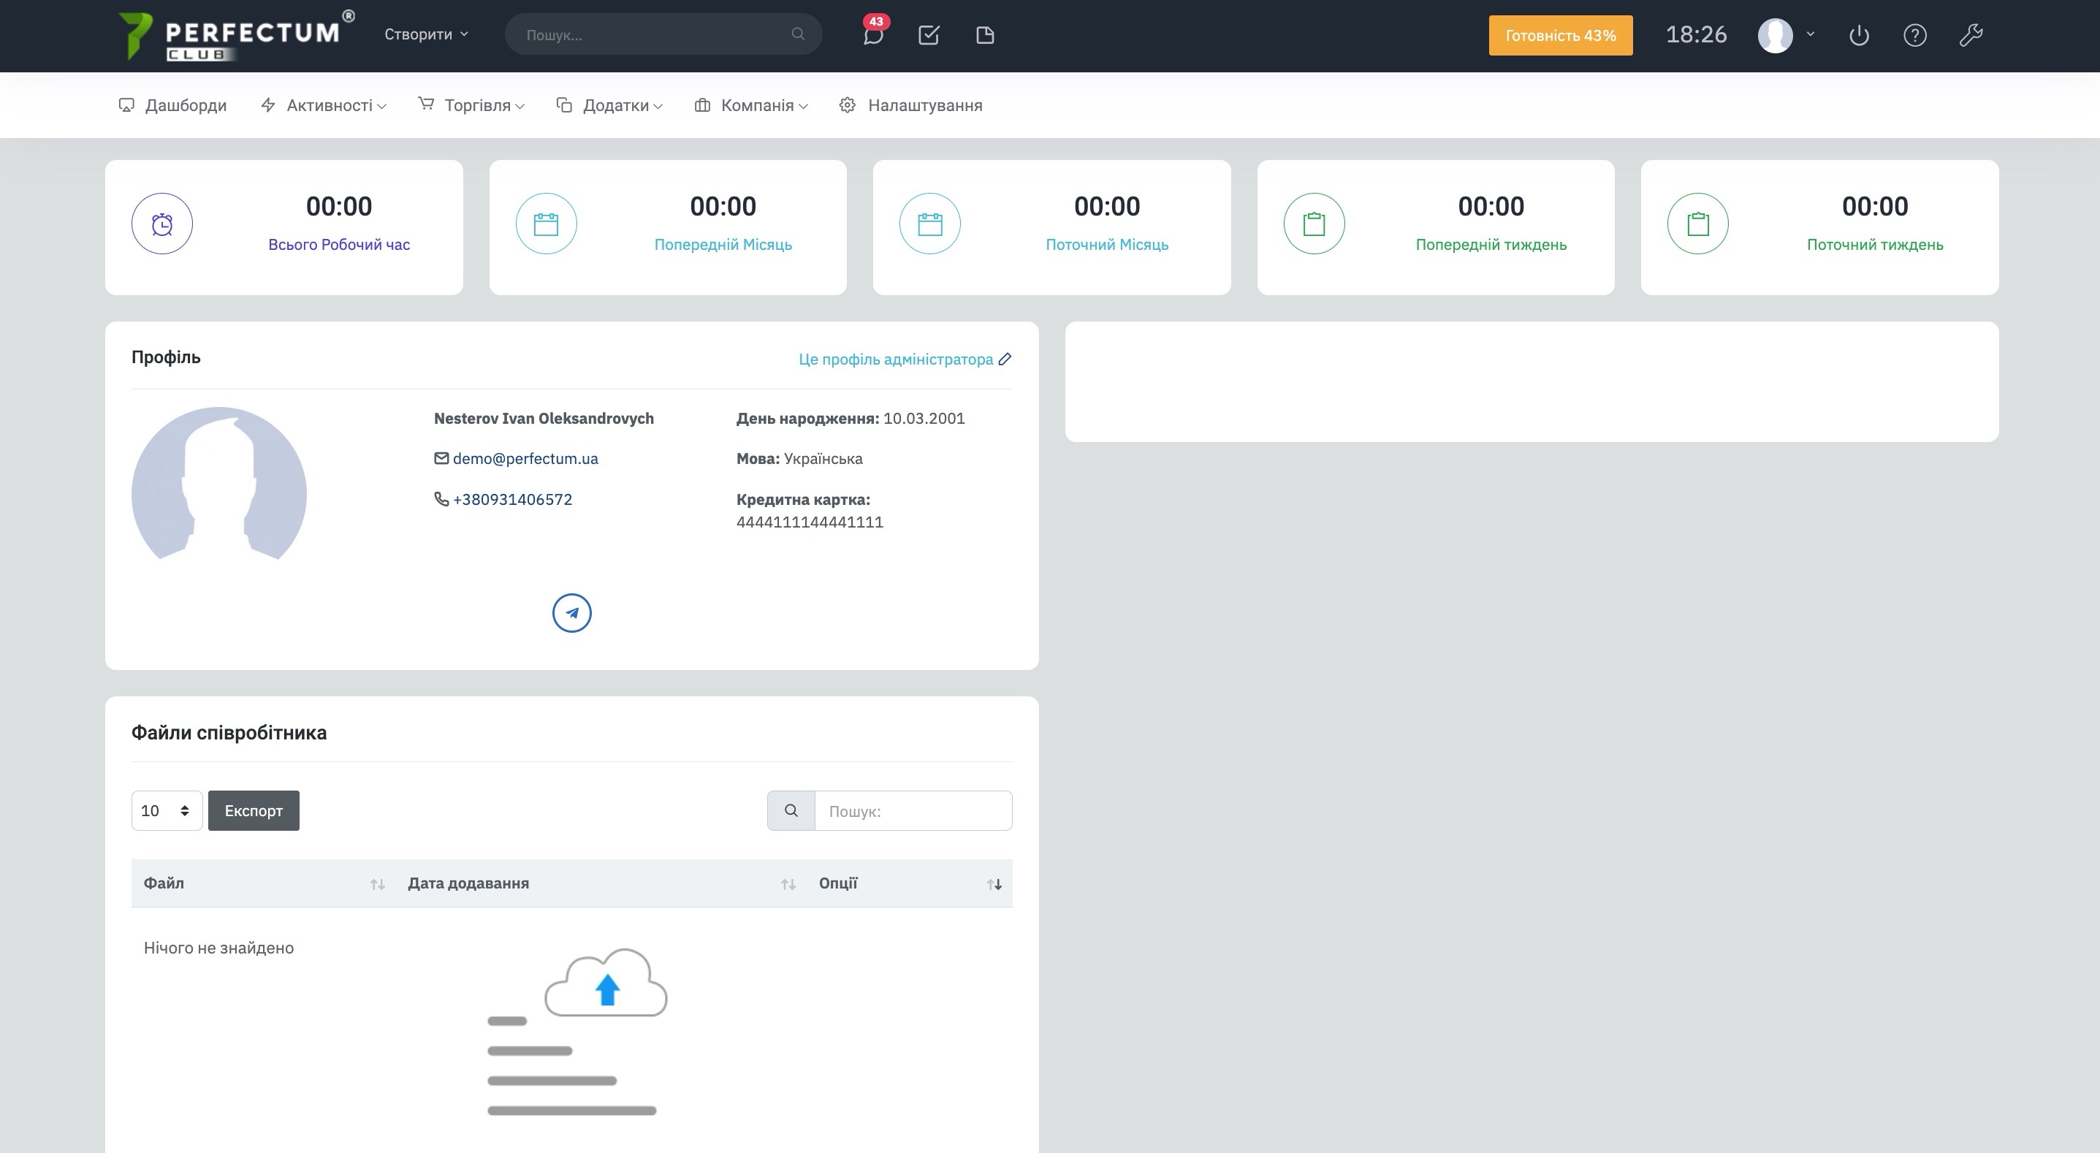2100x1153 pixels.
Task: Expand the Створити dropdown
Action: (427, 34)
